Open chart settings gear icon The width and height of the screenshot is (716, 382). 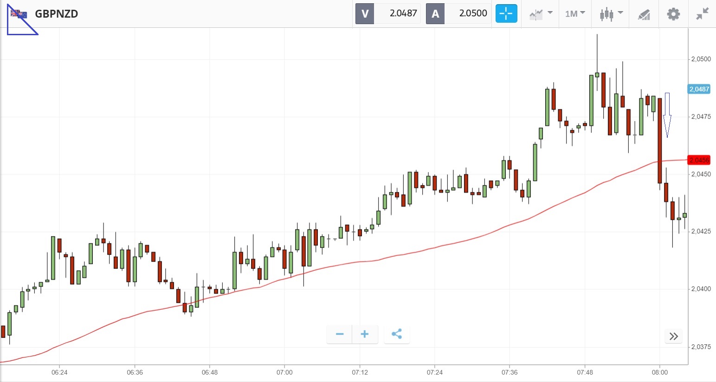coord(673,14)
